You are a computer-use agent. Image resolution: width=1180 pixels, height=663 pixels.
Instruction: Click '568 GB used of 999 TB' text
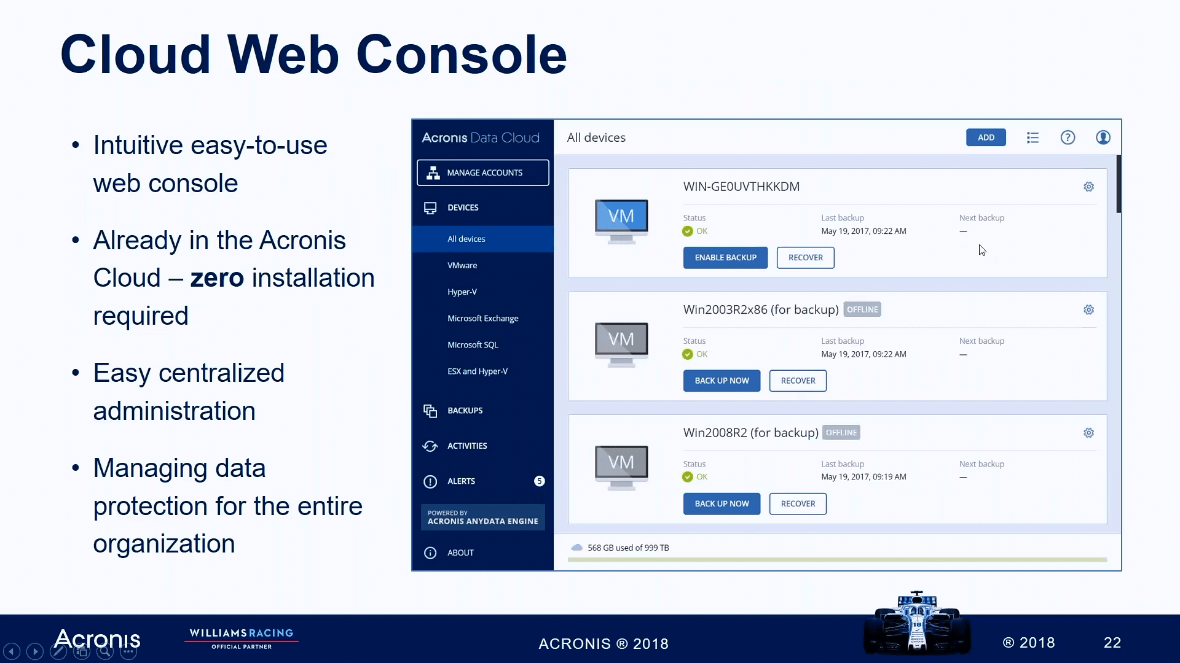click(x=628, y=548)
